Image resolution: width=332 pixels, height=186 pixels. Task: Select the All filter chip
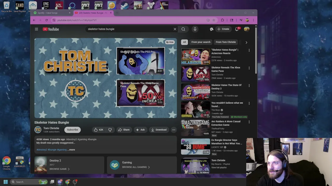coord(184,42)
